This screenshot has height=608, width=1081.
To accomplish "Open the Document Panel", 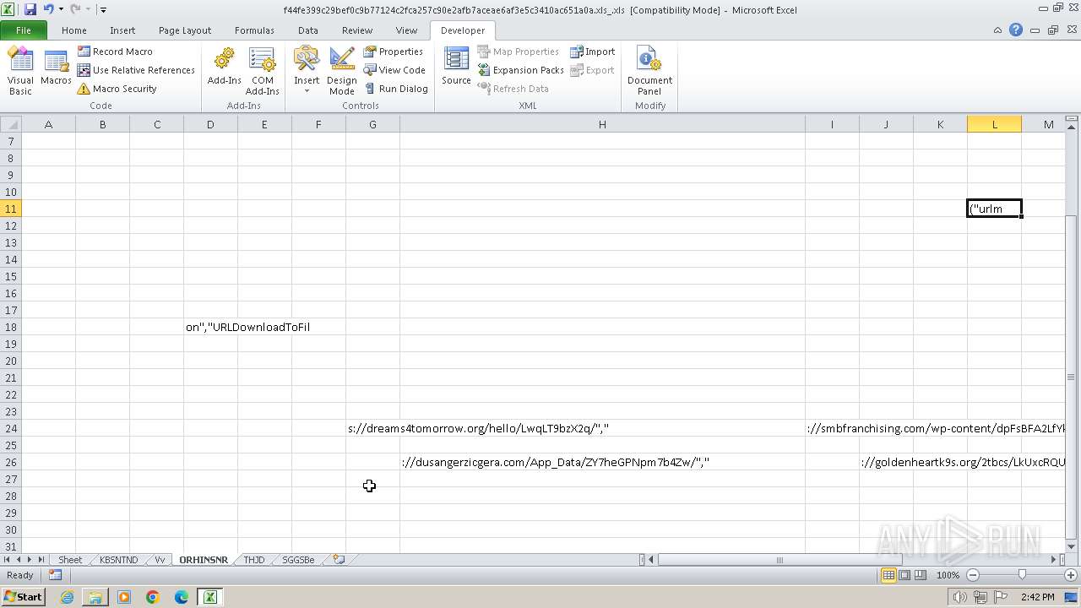I will (x=649, y=71).
